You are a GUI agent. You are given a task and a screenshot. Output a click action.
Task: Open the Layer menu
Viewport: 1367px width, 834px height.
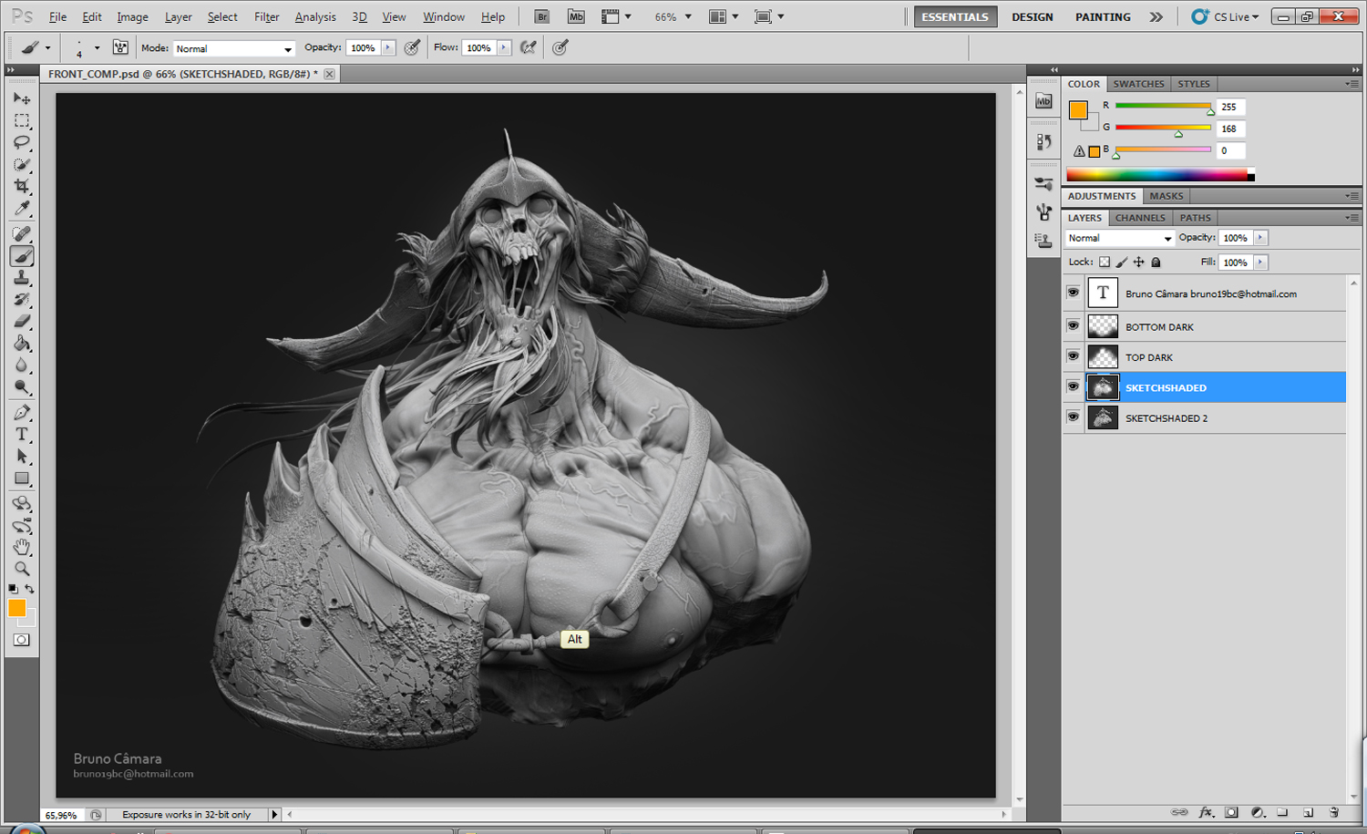tap(178, 16)
